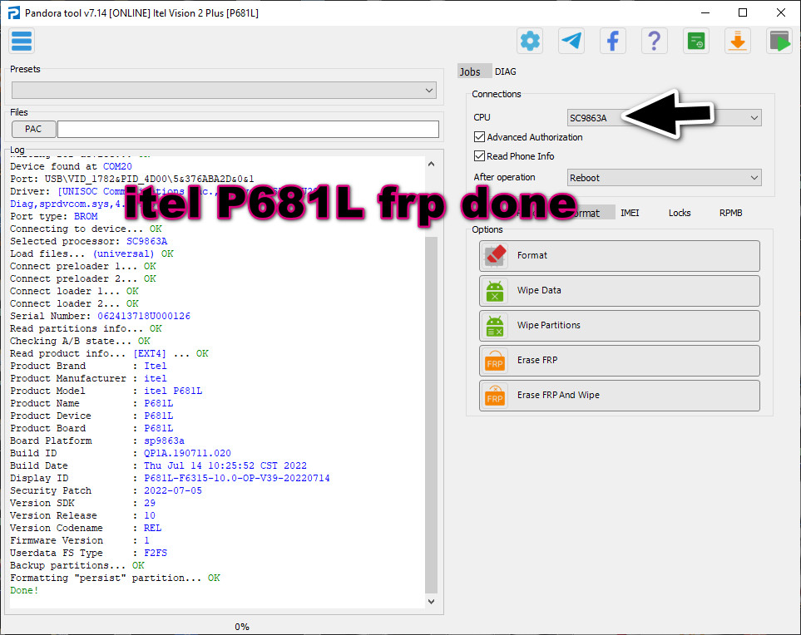Click the Erase FRP And Wipe icon
This screenshot has width=801, height=635.
click(x=495, y=396)
